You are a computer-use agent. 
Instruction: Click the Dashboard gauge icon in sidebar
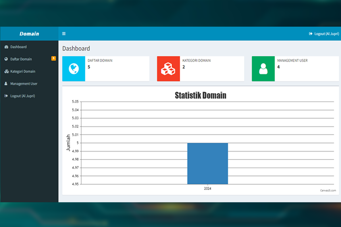coord(6,47)
